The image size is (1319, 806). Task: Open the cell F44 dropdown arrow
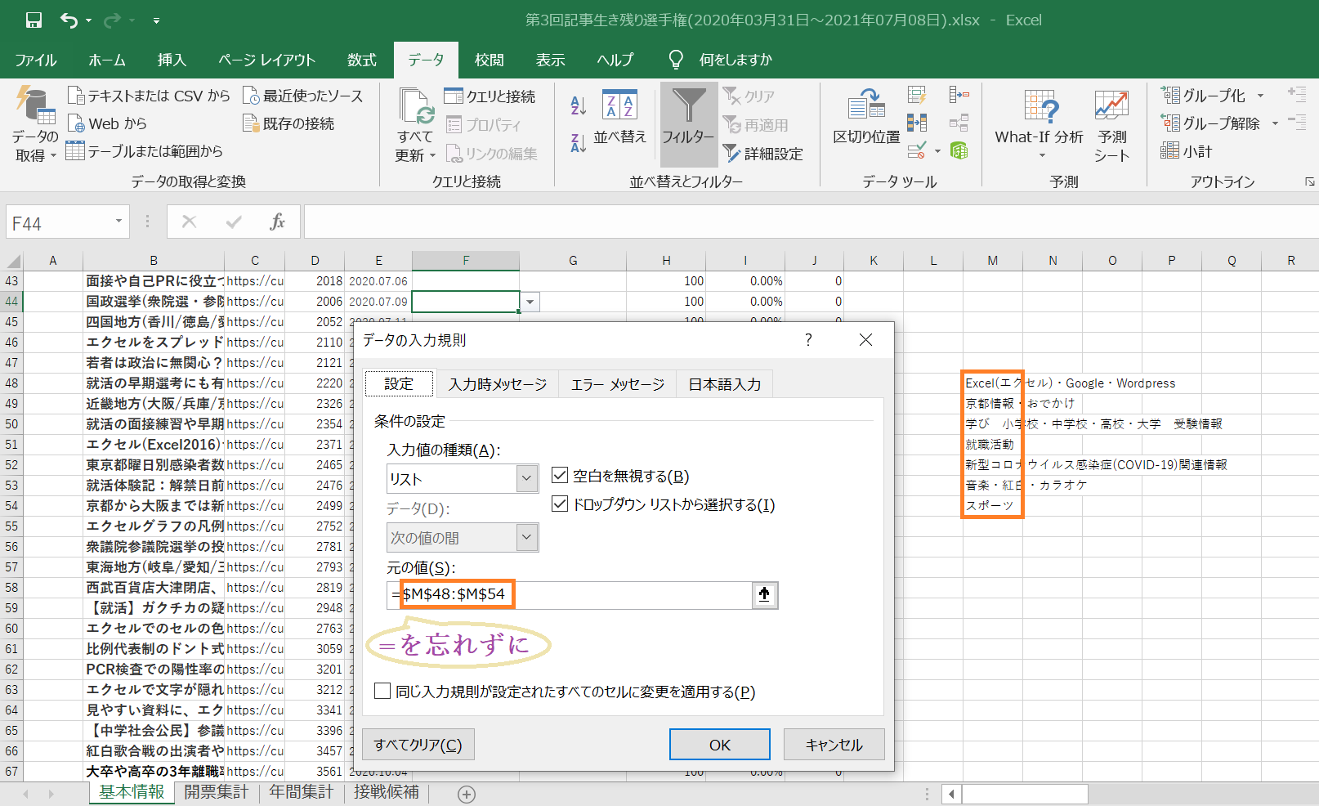(530, 302)
